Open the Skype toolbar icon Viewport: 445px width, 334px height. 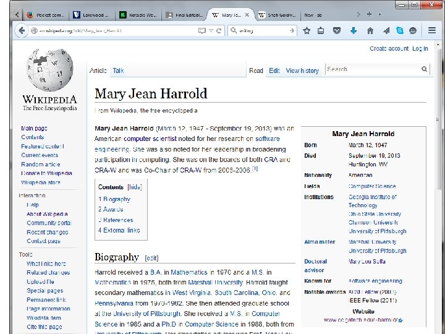[x=400, y=30]
